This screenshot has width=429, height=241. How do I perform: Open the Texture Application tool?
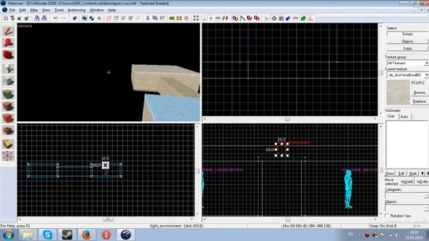pos(8,94)
